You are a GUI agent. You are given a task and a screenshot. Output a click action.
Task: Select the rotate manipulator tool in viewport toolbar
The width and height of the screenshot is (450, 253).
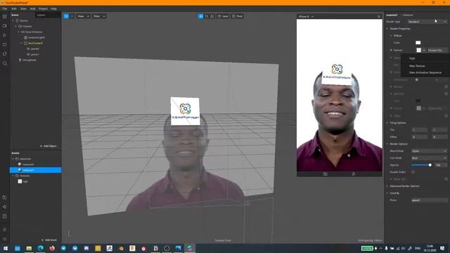click(x=207, y=16)
